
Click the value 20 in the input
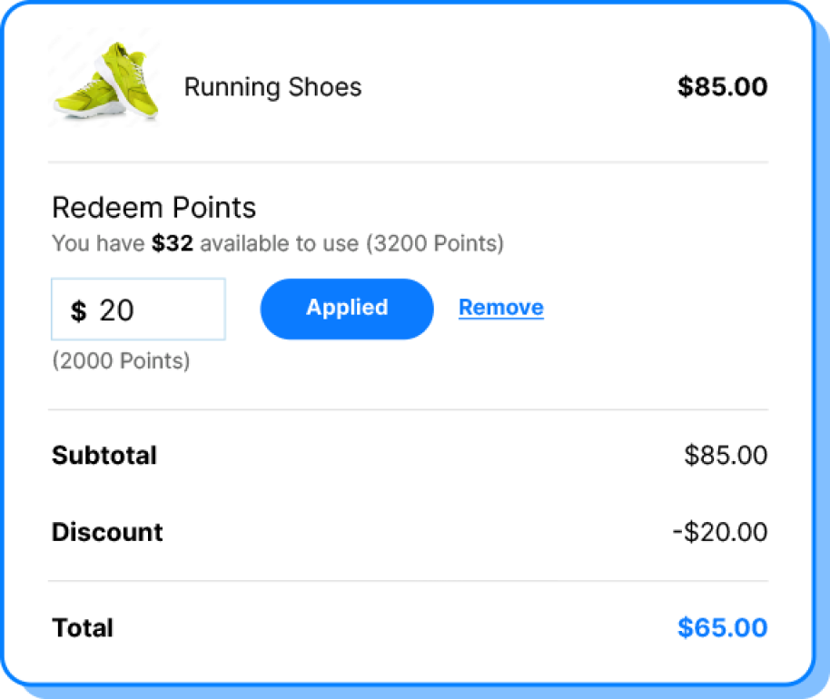coord(116,310)
